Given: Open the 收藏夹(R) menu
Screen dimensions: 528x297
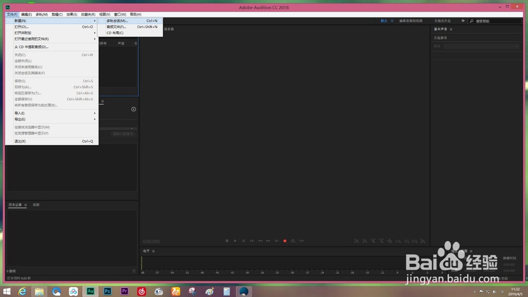Looking at the screenshot, I should point(88,14).
